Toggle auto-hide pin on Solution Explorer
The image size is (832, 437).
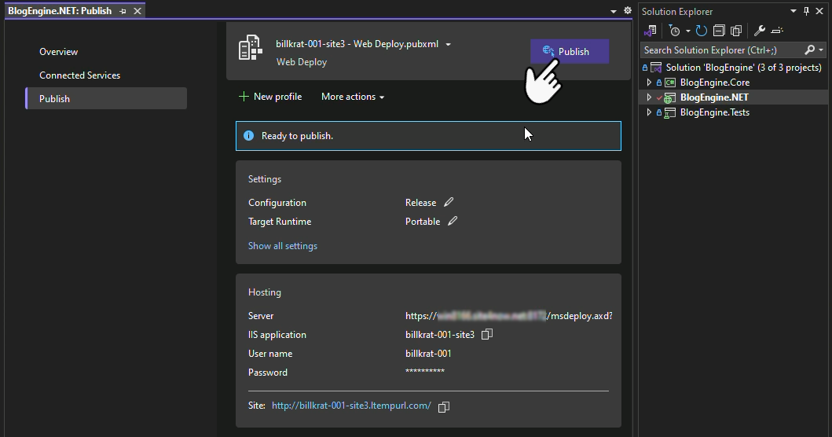tap(807, 11)
